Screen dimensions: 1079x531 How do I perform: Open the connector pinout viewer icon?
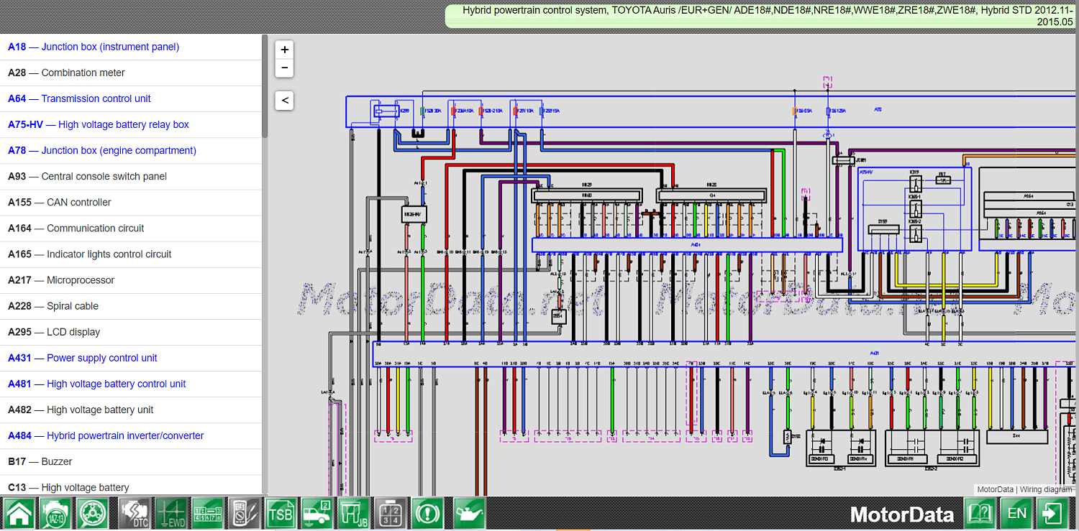pos(390,513)
